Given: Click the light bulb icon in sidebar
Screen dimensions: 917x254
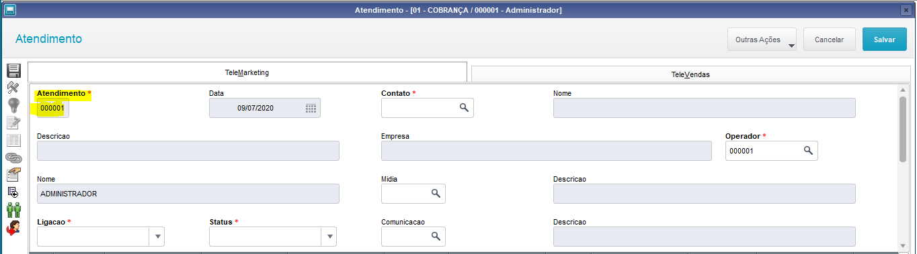Looking at the screenshot, I should (13, 105).
